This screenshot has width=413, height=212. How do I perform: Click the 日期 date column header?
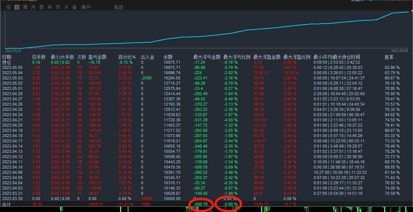point(7,57)
